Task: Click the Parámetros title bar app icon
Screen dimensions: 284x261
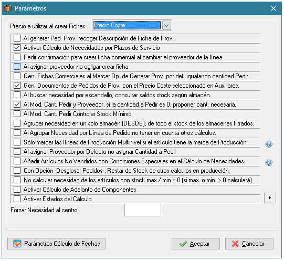Action: (x=7, y=8)
